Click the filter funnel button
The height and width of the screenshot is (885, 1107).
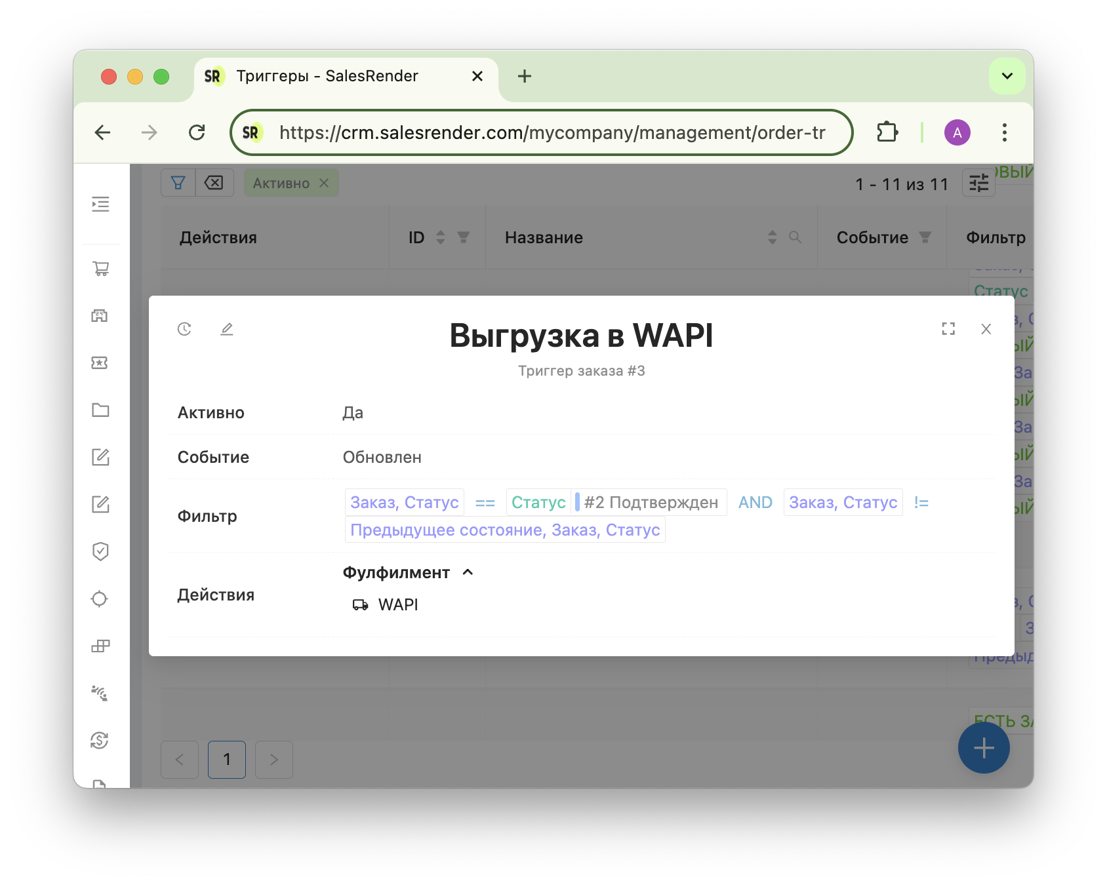click(x=178, y=183)
